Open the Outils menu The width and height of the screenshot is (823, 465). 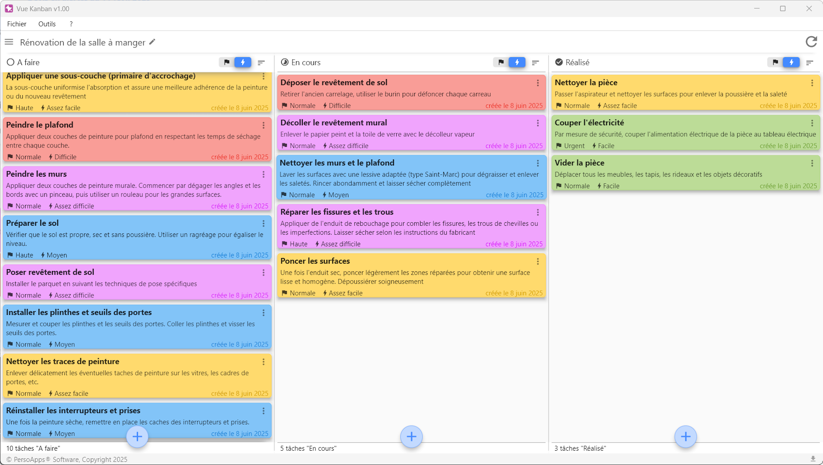click(x=47, y=24)
